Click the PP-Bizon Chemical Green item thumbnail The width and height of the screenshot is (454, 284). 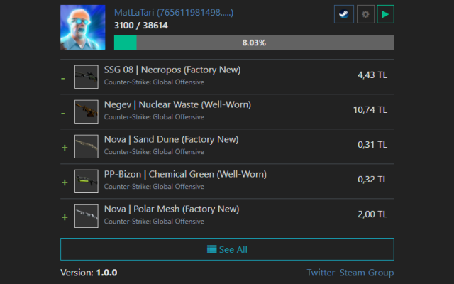click(x=87, y=181)
